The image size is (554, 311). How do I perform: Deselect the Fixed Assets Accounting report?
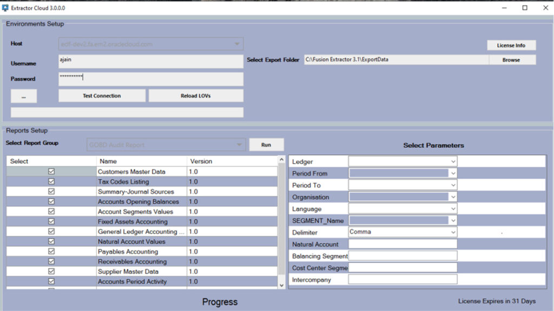click(x=51, y=221)
